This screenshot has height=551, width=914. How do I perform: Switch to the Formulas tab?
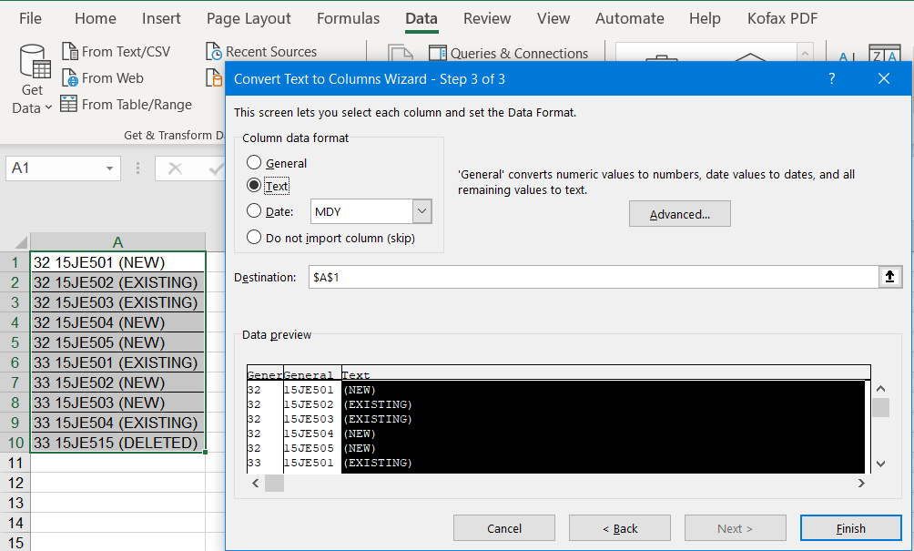pyautogui.click(x=349, y=18)
